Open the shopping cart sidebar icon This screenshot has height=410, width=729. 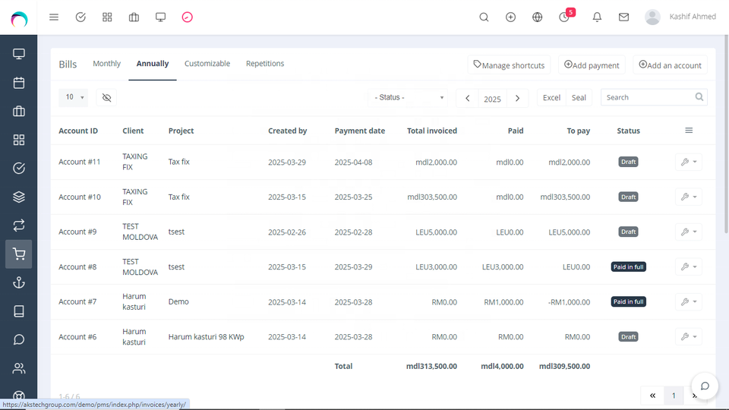pyautogui.click(x=19, y=254)
